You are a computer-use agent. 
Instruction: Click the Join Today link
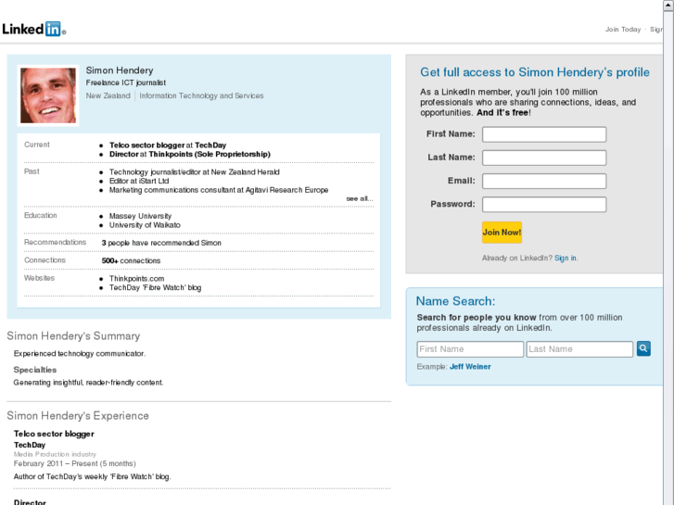click(x=623, y=30)
